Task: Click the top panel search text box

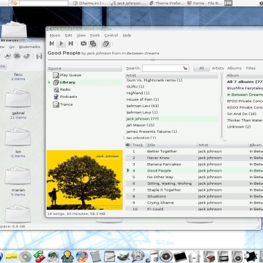Action: click(44, 3)
